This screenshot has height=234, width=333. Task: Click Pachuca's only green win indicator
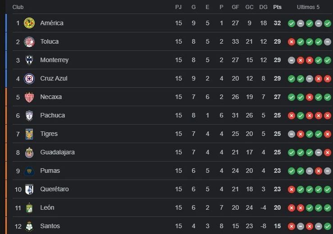pyautogui.click(x=301, y=116)
